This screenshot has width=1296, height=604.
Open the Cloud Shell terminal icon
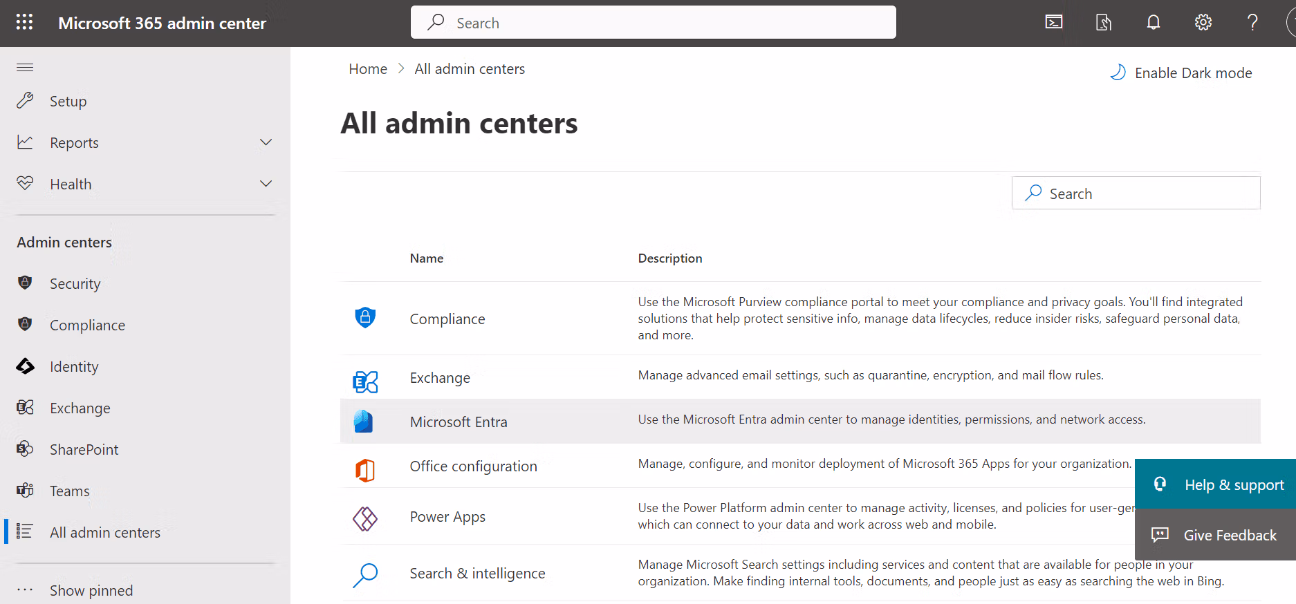point(1053,22)
